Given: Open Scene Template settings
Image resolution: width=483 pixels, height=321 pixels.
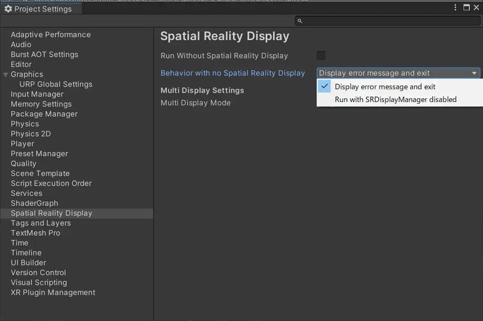Looking at the screenshot, I should coord(40,174).
